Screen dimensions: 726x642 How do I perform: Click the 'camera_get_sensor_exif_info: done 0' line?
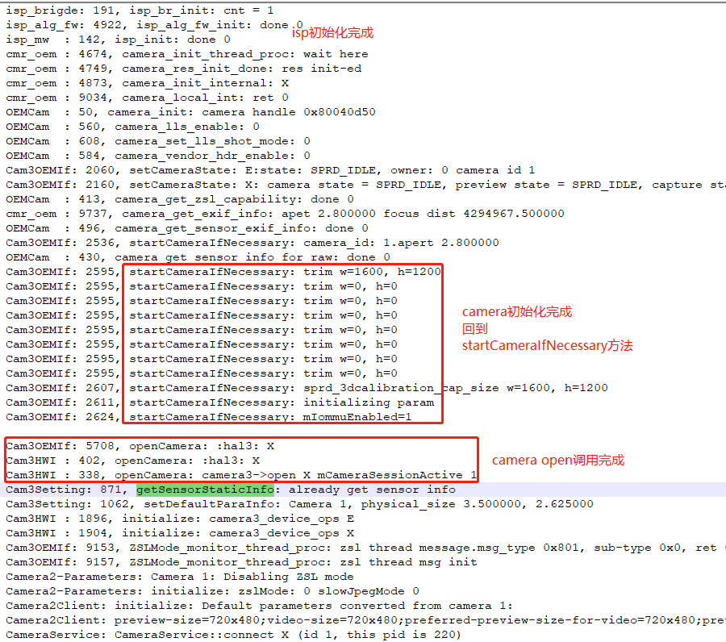187,228
